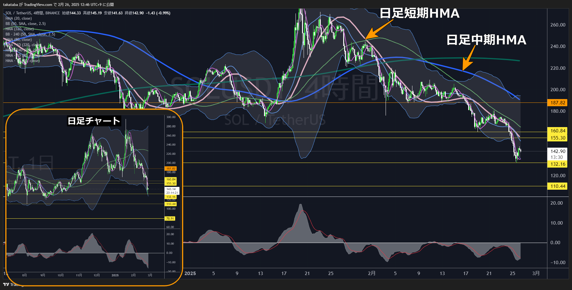Click the −10.00 value on the oscillator scale
This screenshot has height=290, width=572.
558,263
